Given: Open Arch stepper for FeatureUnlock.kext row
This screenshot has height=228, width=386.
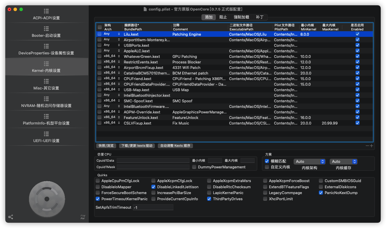Looking at the screenshot, I should 119,118.
